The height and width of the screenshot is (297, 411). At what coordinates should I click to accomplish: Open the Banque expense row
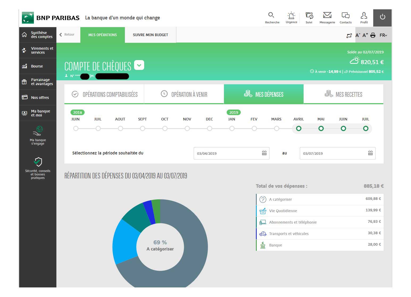pos(320,245)
